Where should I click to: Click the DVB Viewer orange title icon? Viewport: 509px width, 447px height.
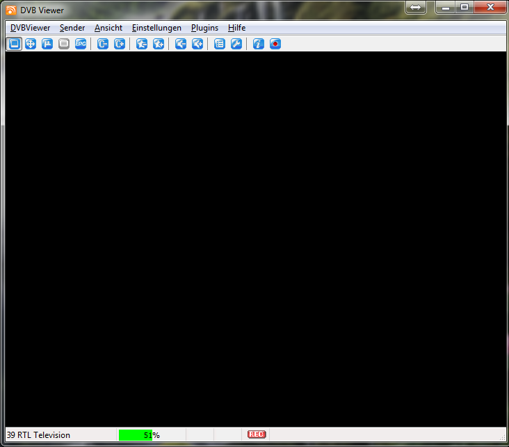click(11, 10)
